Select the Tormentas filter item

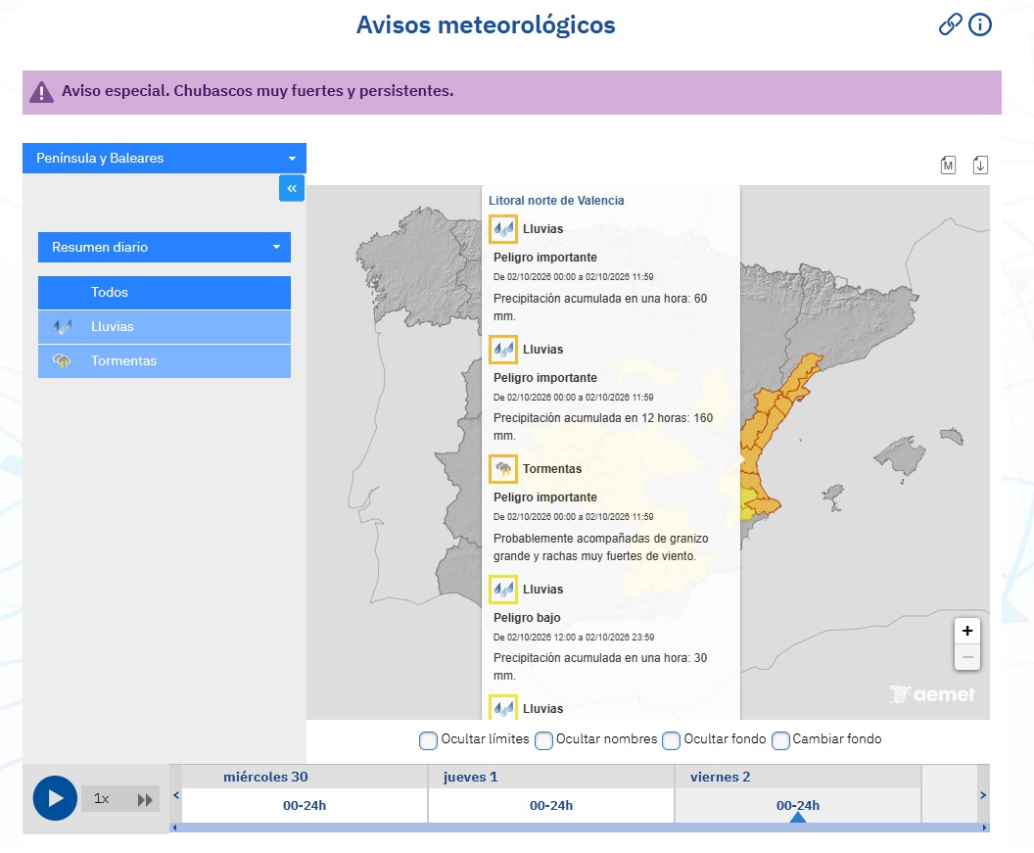(164, 361)
